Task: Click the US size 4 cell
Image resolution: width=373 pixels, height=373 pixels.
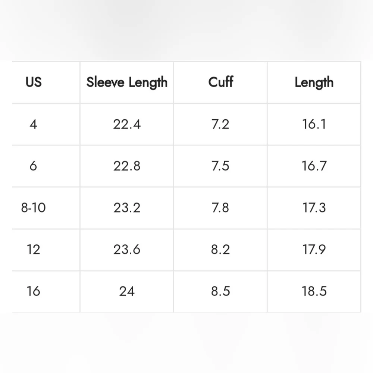Action: 33,124
